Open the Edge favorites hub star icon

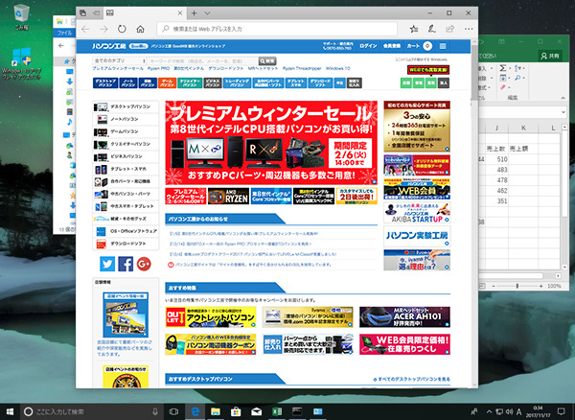coord(414,29)
